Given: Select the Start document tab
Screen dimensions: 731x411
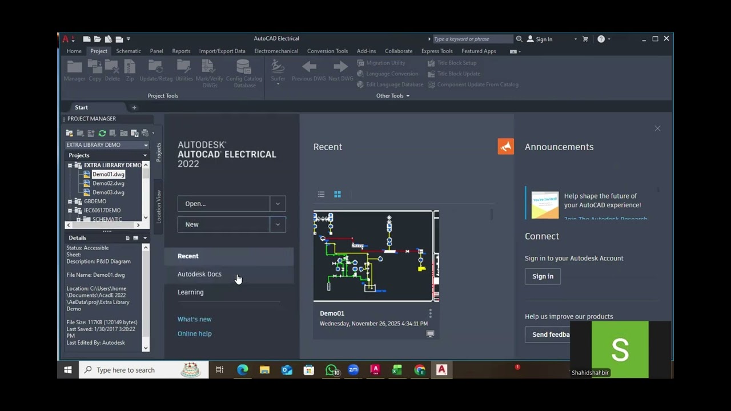Looking at the screenshot, I should click(x=82, y=107).
